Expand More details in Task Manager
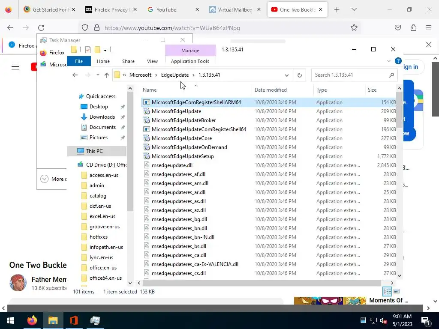 click(54, 179)
